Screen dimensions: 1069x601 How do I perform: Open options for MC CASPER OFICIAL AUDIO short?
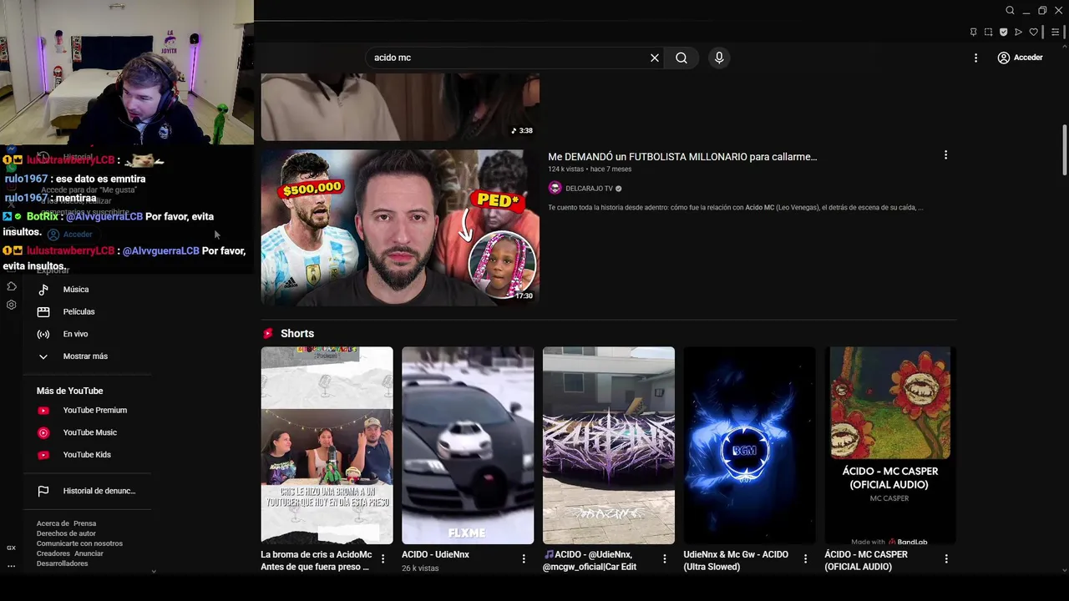pyautogui.click(x=946, y=558)
